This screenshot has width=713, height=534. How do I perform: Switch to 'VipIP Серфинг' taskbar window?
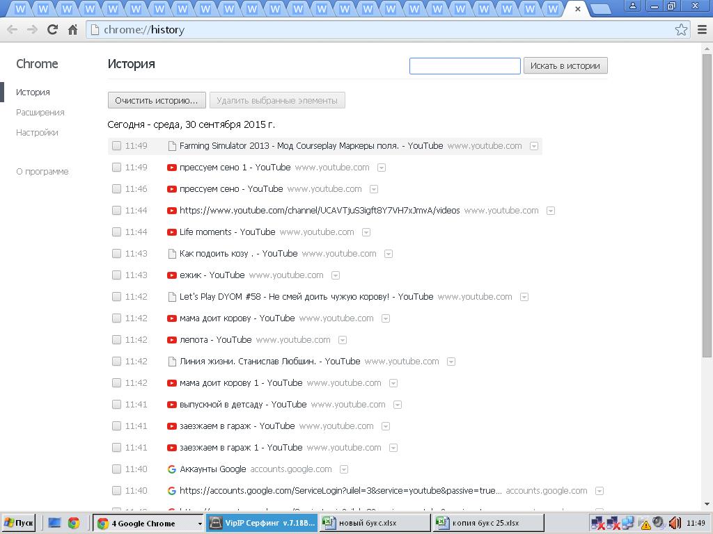point(262,523)
